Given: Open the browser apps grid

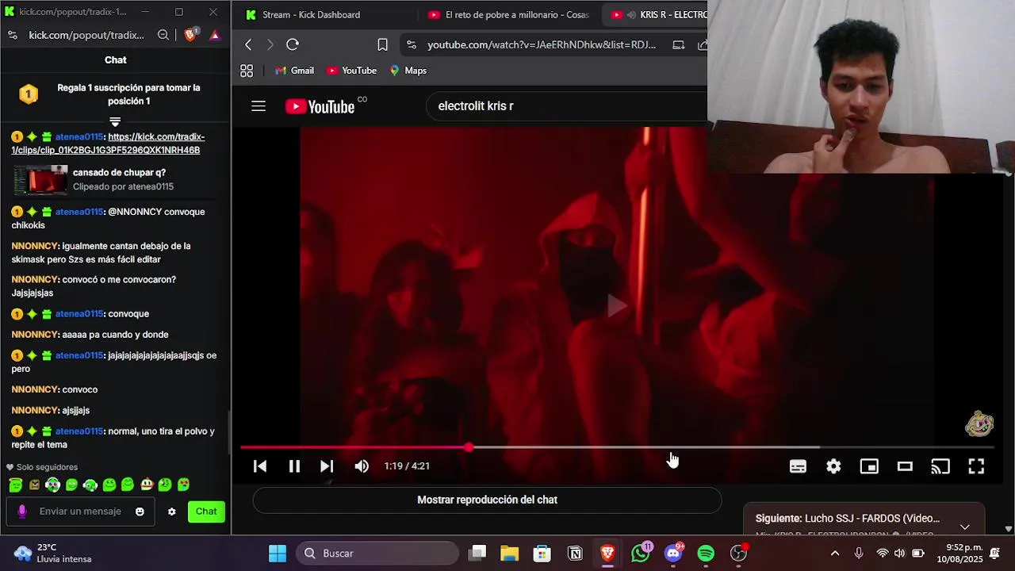Looking at the screenshot, I should (x=247, y=71).
